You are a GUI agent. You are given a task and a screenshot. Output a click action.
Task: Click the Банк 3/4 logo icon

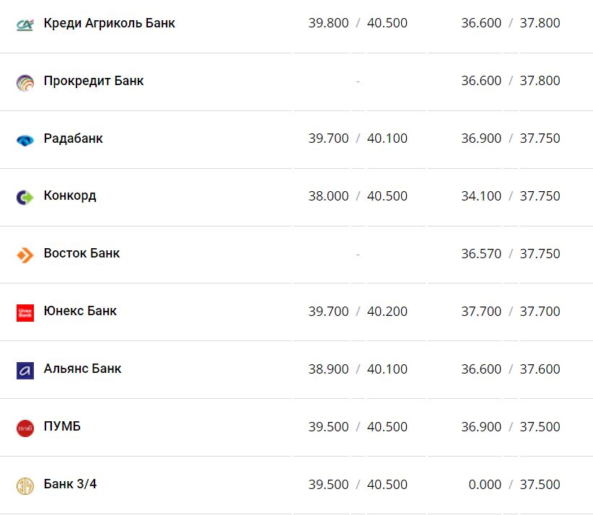pos(25,485)
